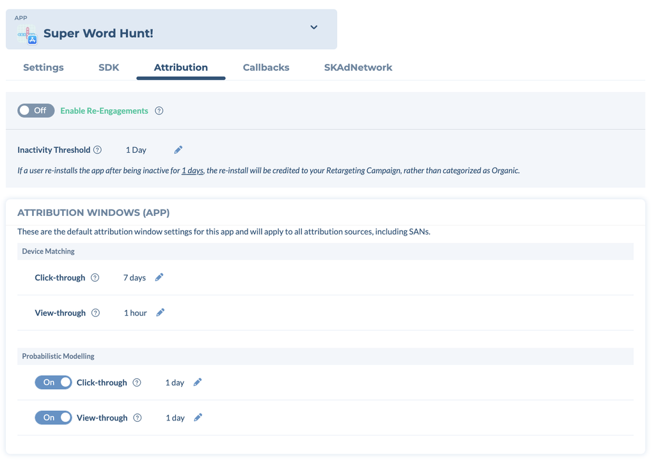Go to the SKAdNetwork tab
Image resolution: width=655 pixels, height=462 pixels.
[x=358, y=68]
